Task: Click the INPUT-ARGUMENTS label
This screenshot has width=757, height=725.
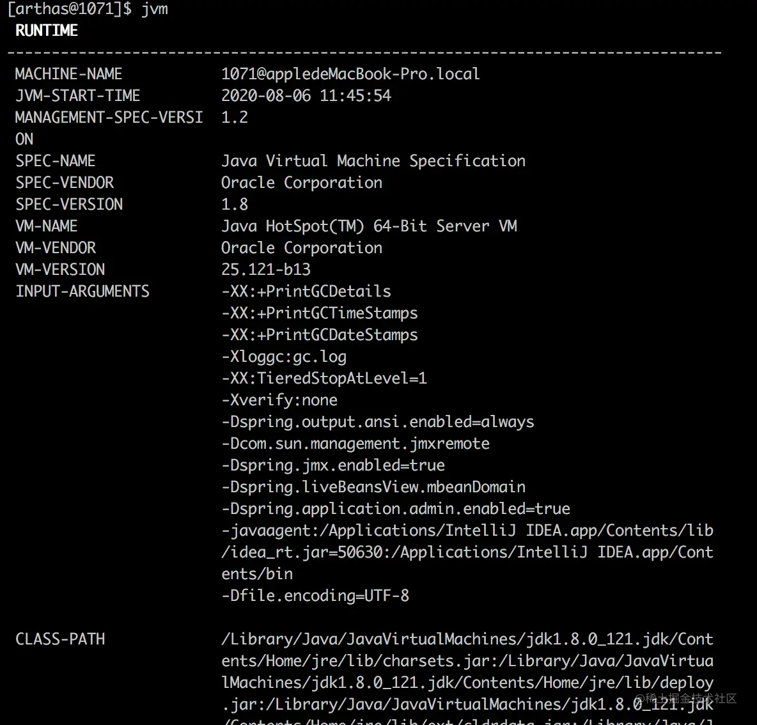Action: 82,292
